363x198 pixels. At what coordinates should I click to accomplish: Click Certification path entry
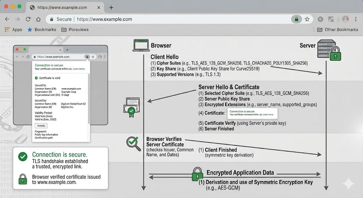click(44, 138)
